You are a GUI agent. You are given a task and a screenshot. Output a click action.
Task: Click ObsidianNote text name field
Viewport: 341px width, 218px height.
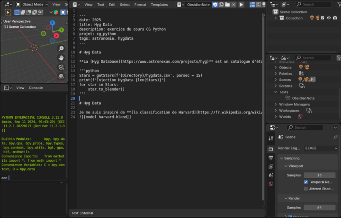pyautogui.click(x=198, y=5)
